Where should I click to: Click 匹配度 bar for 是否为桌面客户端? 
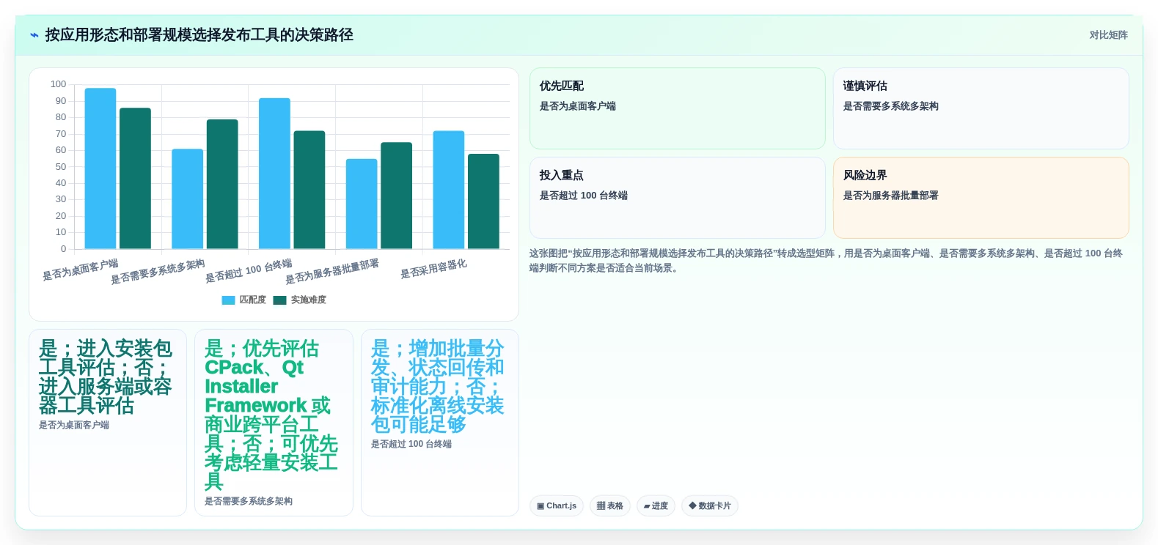tap(100, 168)
